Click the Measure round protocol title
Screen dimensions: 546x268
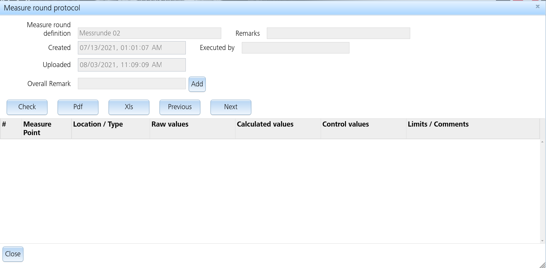point(42,8)
